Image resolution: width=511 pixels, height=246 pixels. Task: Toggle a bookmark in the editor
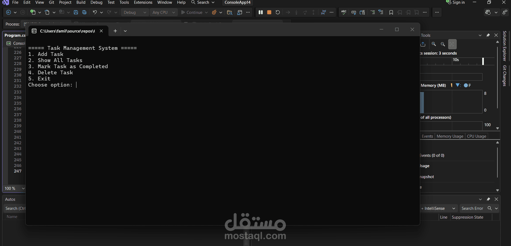[391, 12]
